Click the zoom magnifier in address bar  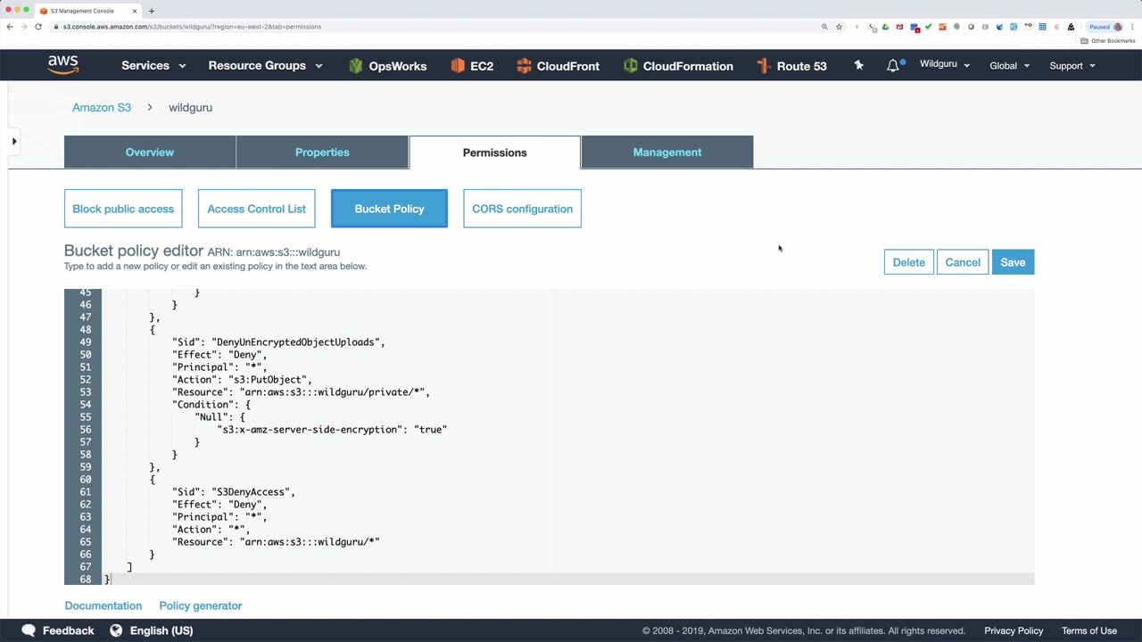824,27
